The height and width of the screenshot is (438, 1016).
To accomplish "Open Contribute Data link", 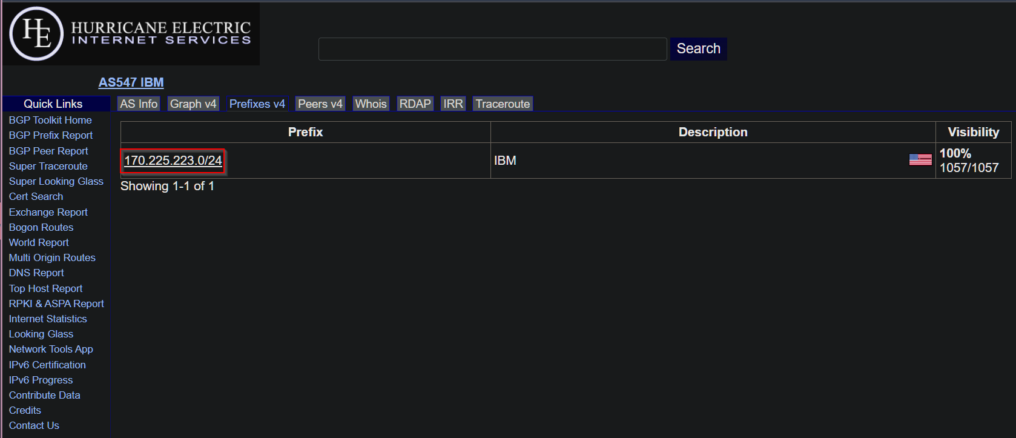I will coord(44,395).
